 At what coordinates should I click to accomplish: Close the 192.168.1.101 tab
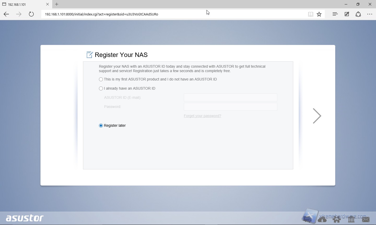(x=47, y=4)
